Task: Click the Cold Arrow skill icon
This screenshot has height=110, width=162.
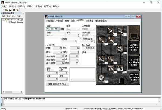Action: click(x=101, y=40)
